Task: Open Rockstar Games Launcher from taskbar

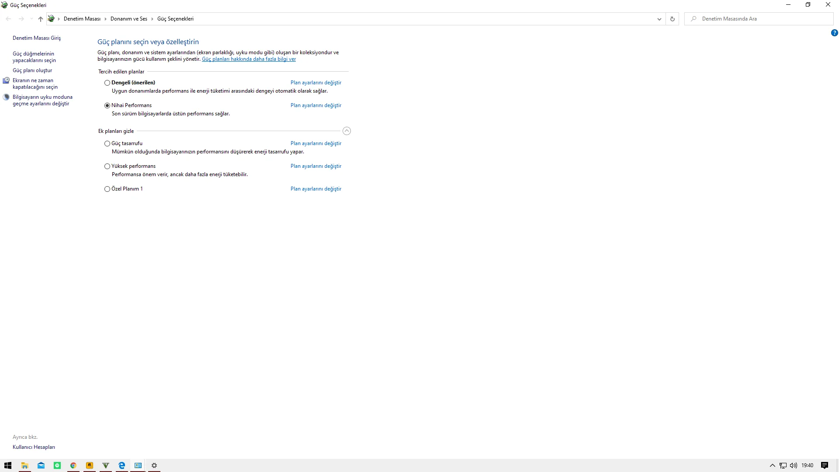Action: (90, 465)
